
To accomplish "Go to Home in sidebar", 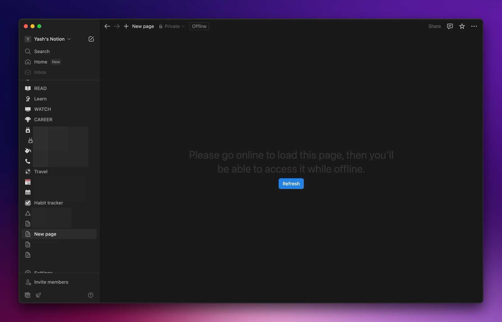I will point(59,62).
